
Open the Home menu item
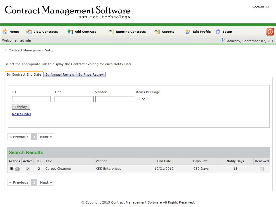click(x=14, y=32)
